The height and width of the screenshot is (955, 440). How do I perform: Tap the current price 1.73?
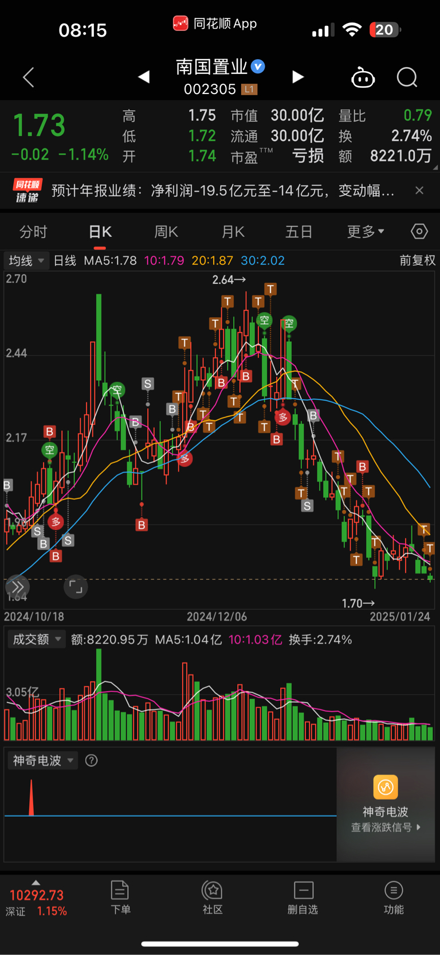point(39,126)
